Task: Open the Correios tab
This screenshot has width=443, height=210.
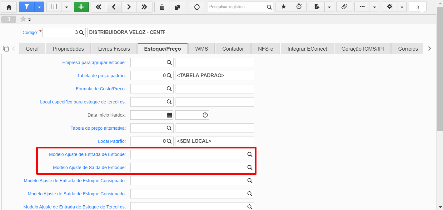Action: [408, 49]
